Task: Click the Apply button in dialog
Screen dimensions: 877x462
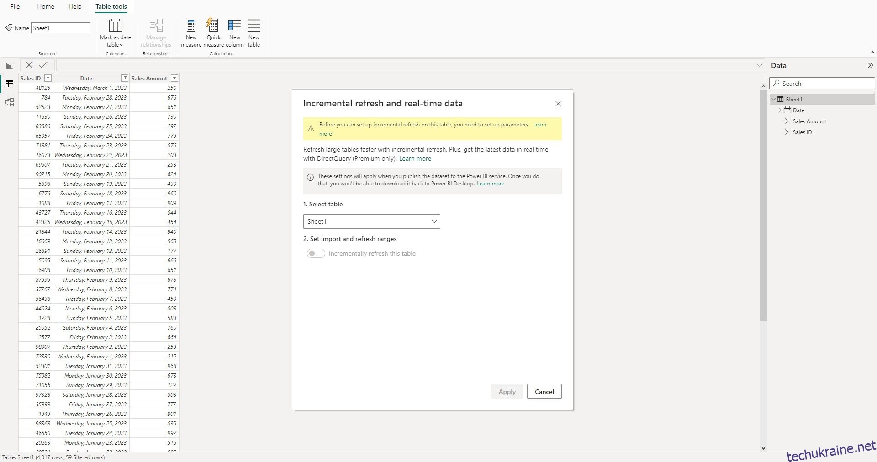Action: tap(507, 392)
